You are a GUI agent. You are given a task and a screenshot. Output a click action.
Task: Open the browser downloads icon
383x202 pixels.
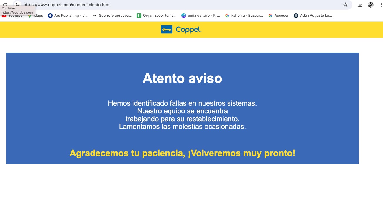click(x=360, y=5)
